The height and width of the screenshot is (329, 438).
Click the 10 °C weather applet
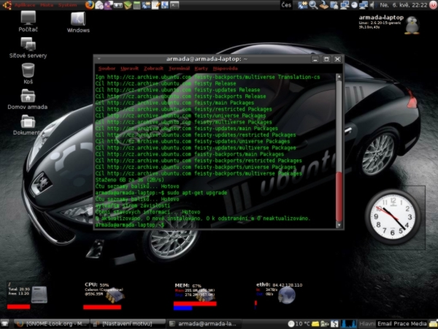(x=299, y=324)
